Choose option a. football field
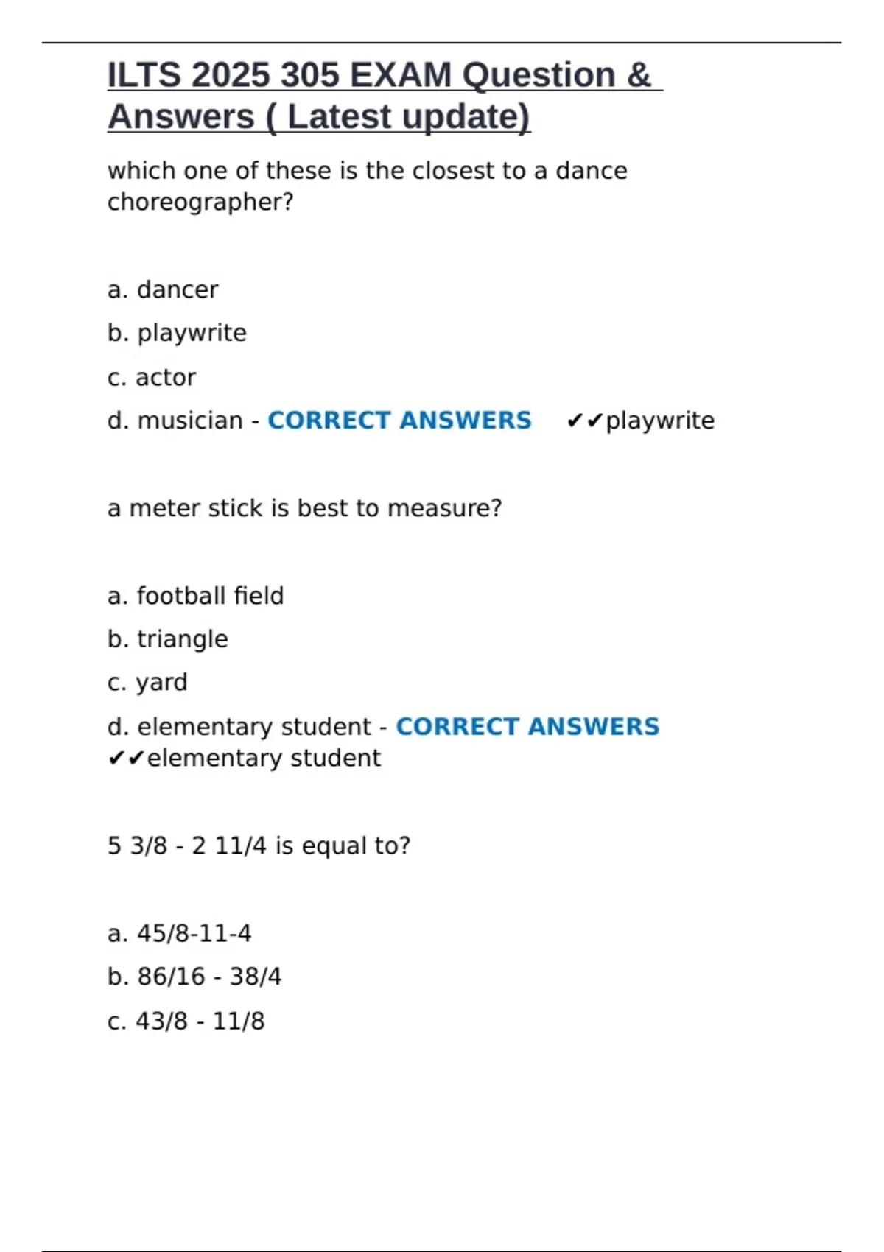This screenshot has width=884, height=1252. [x=195, y=596]
